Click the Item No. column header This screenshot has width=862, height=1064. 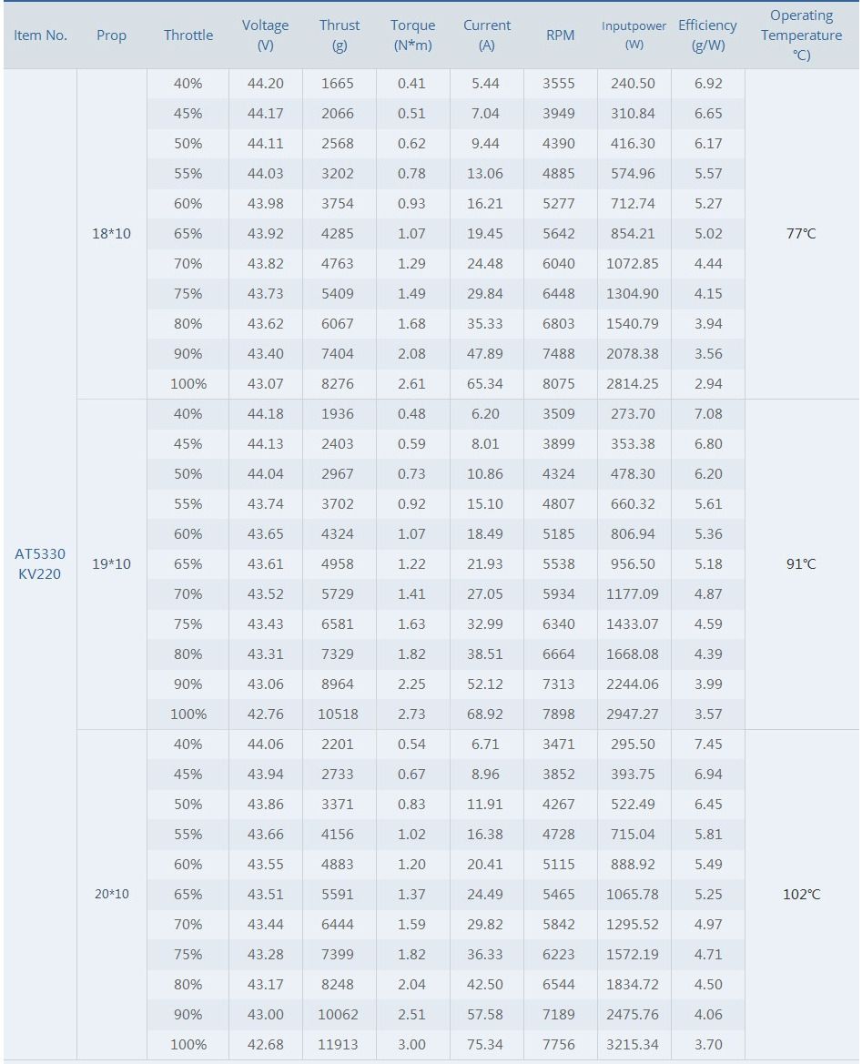(41, 35)
